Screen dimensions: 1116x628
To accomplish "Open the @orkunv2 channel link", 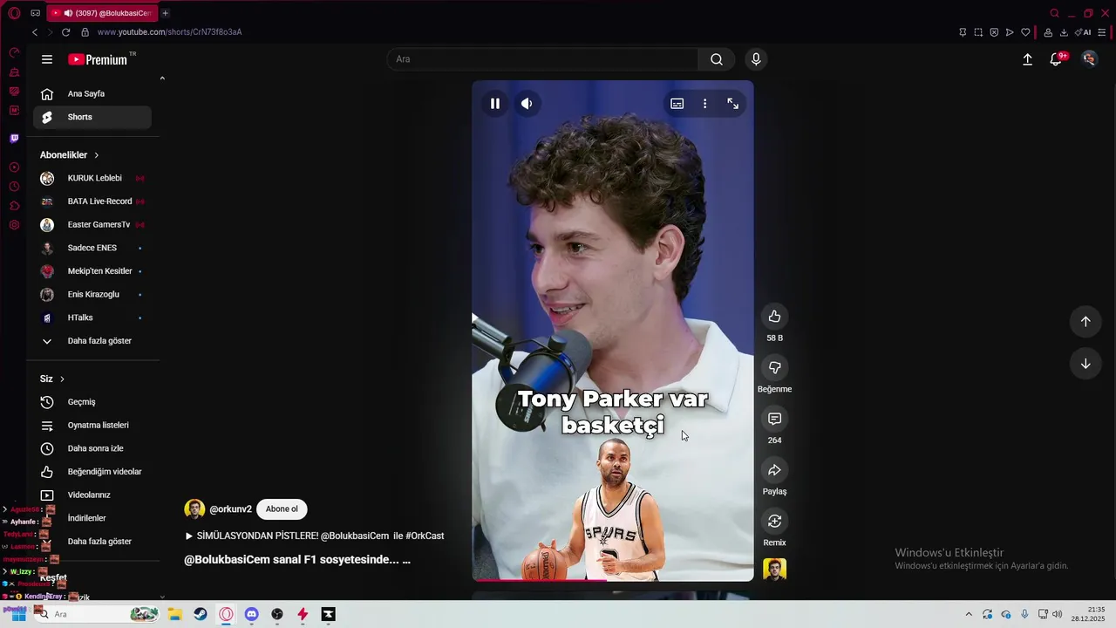I will (x=230, y=509).
